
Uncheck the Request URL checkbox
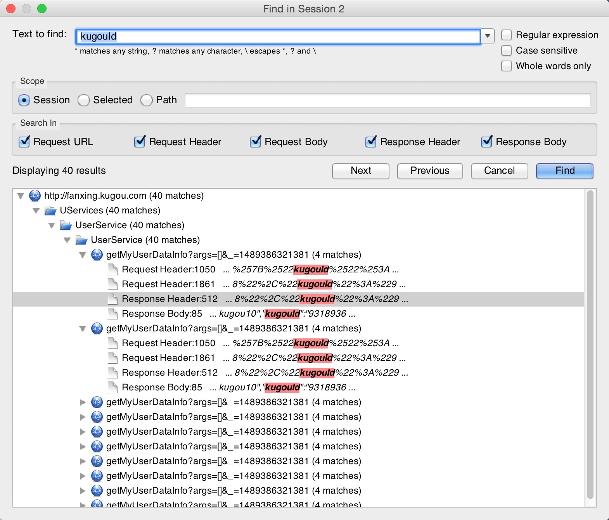(x=24, y=142)
